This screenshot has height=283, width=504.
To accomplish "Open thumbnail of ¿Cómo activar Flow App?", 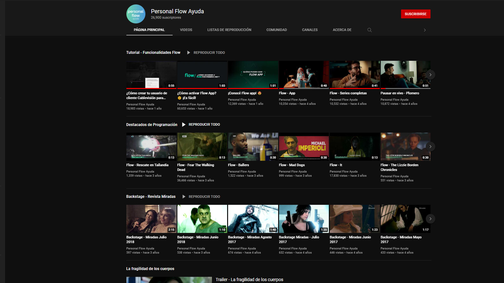I will pos(202,75).
